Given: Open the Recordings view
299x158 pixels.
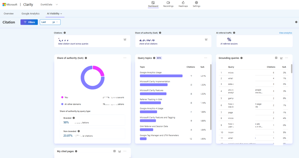Looking at the screenshot, I should (x=168, y=4).
